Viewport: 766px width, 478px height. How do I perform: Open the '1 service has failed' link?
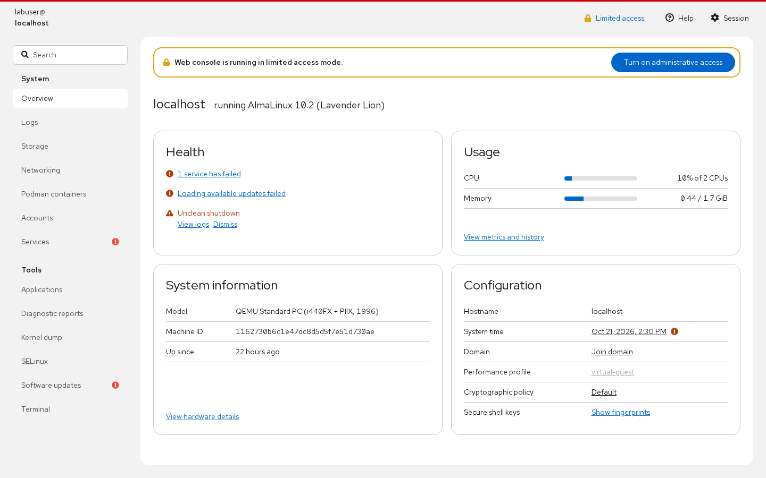pyautogui.click(x=209, y=174)
